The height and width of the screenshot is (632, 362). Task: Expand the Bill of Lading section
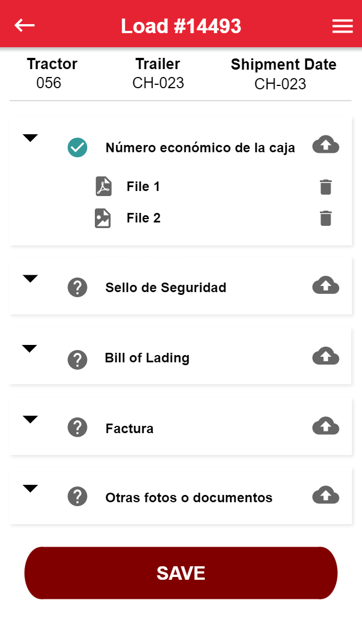click(x=30, y=349)
